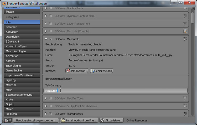This screenshot has height=125, width=197.
Task: Expand the Dynamic Context Menu add-on details
Action: [x=46, y=16]
